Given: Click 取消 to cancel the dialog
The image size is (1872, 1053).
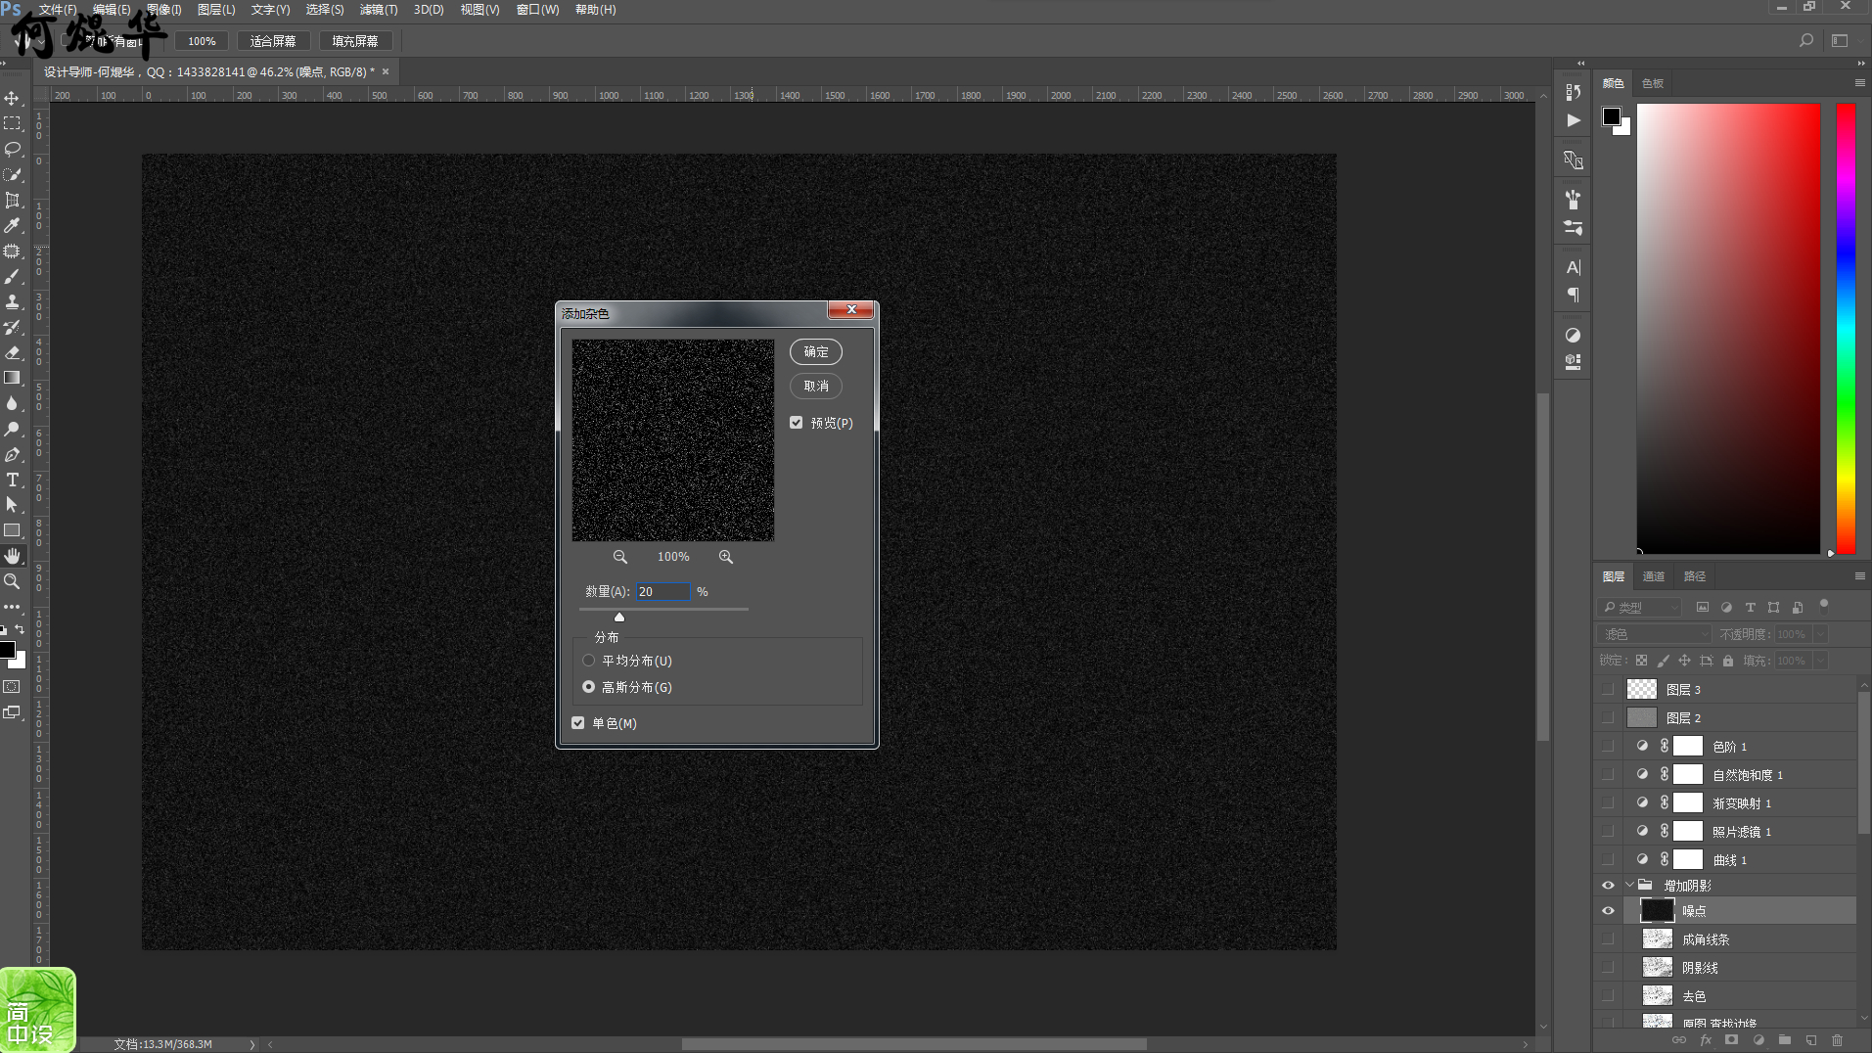Looking at the screenshot, I should click(x=815, y=387).
